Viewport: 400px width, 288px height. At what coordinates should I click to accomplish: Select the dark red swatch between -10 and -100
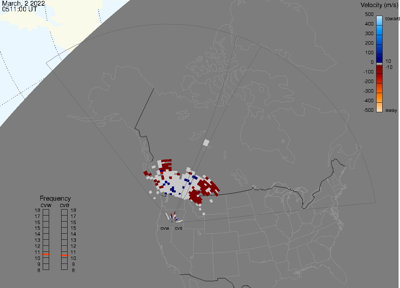(379, 69)
